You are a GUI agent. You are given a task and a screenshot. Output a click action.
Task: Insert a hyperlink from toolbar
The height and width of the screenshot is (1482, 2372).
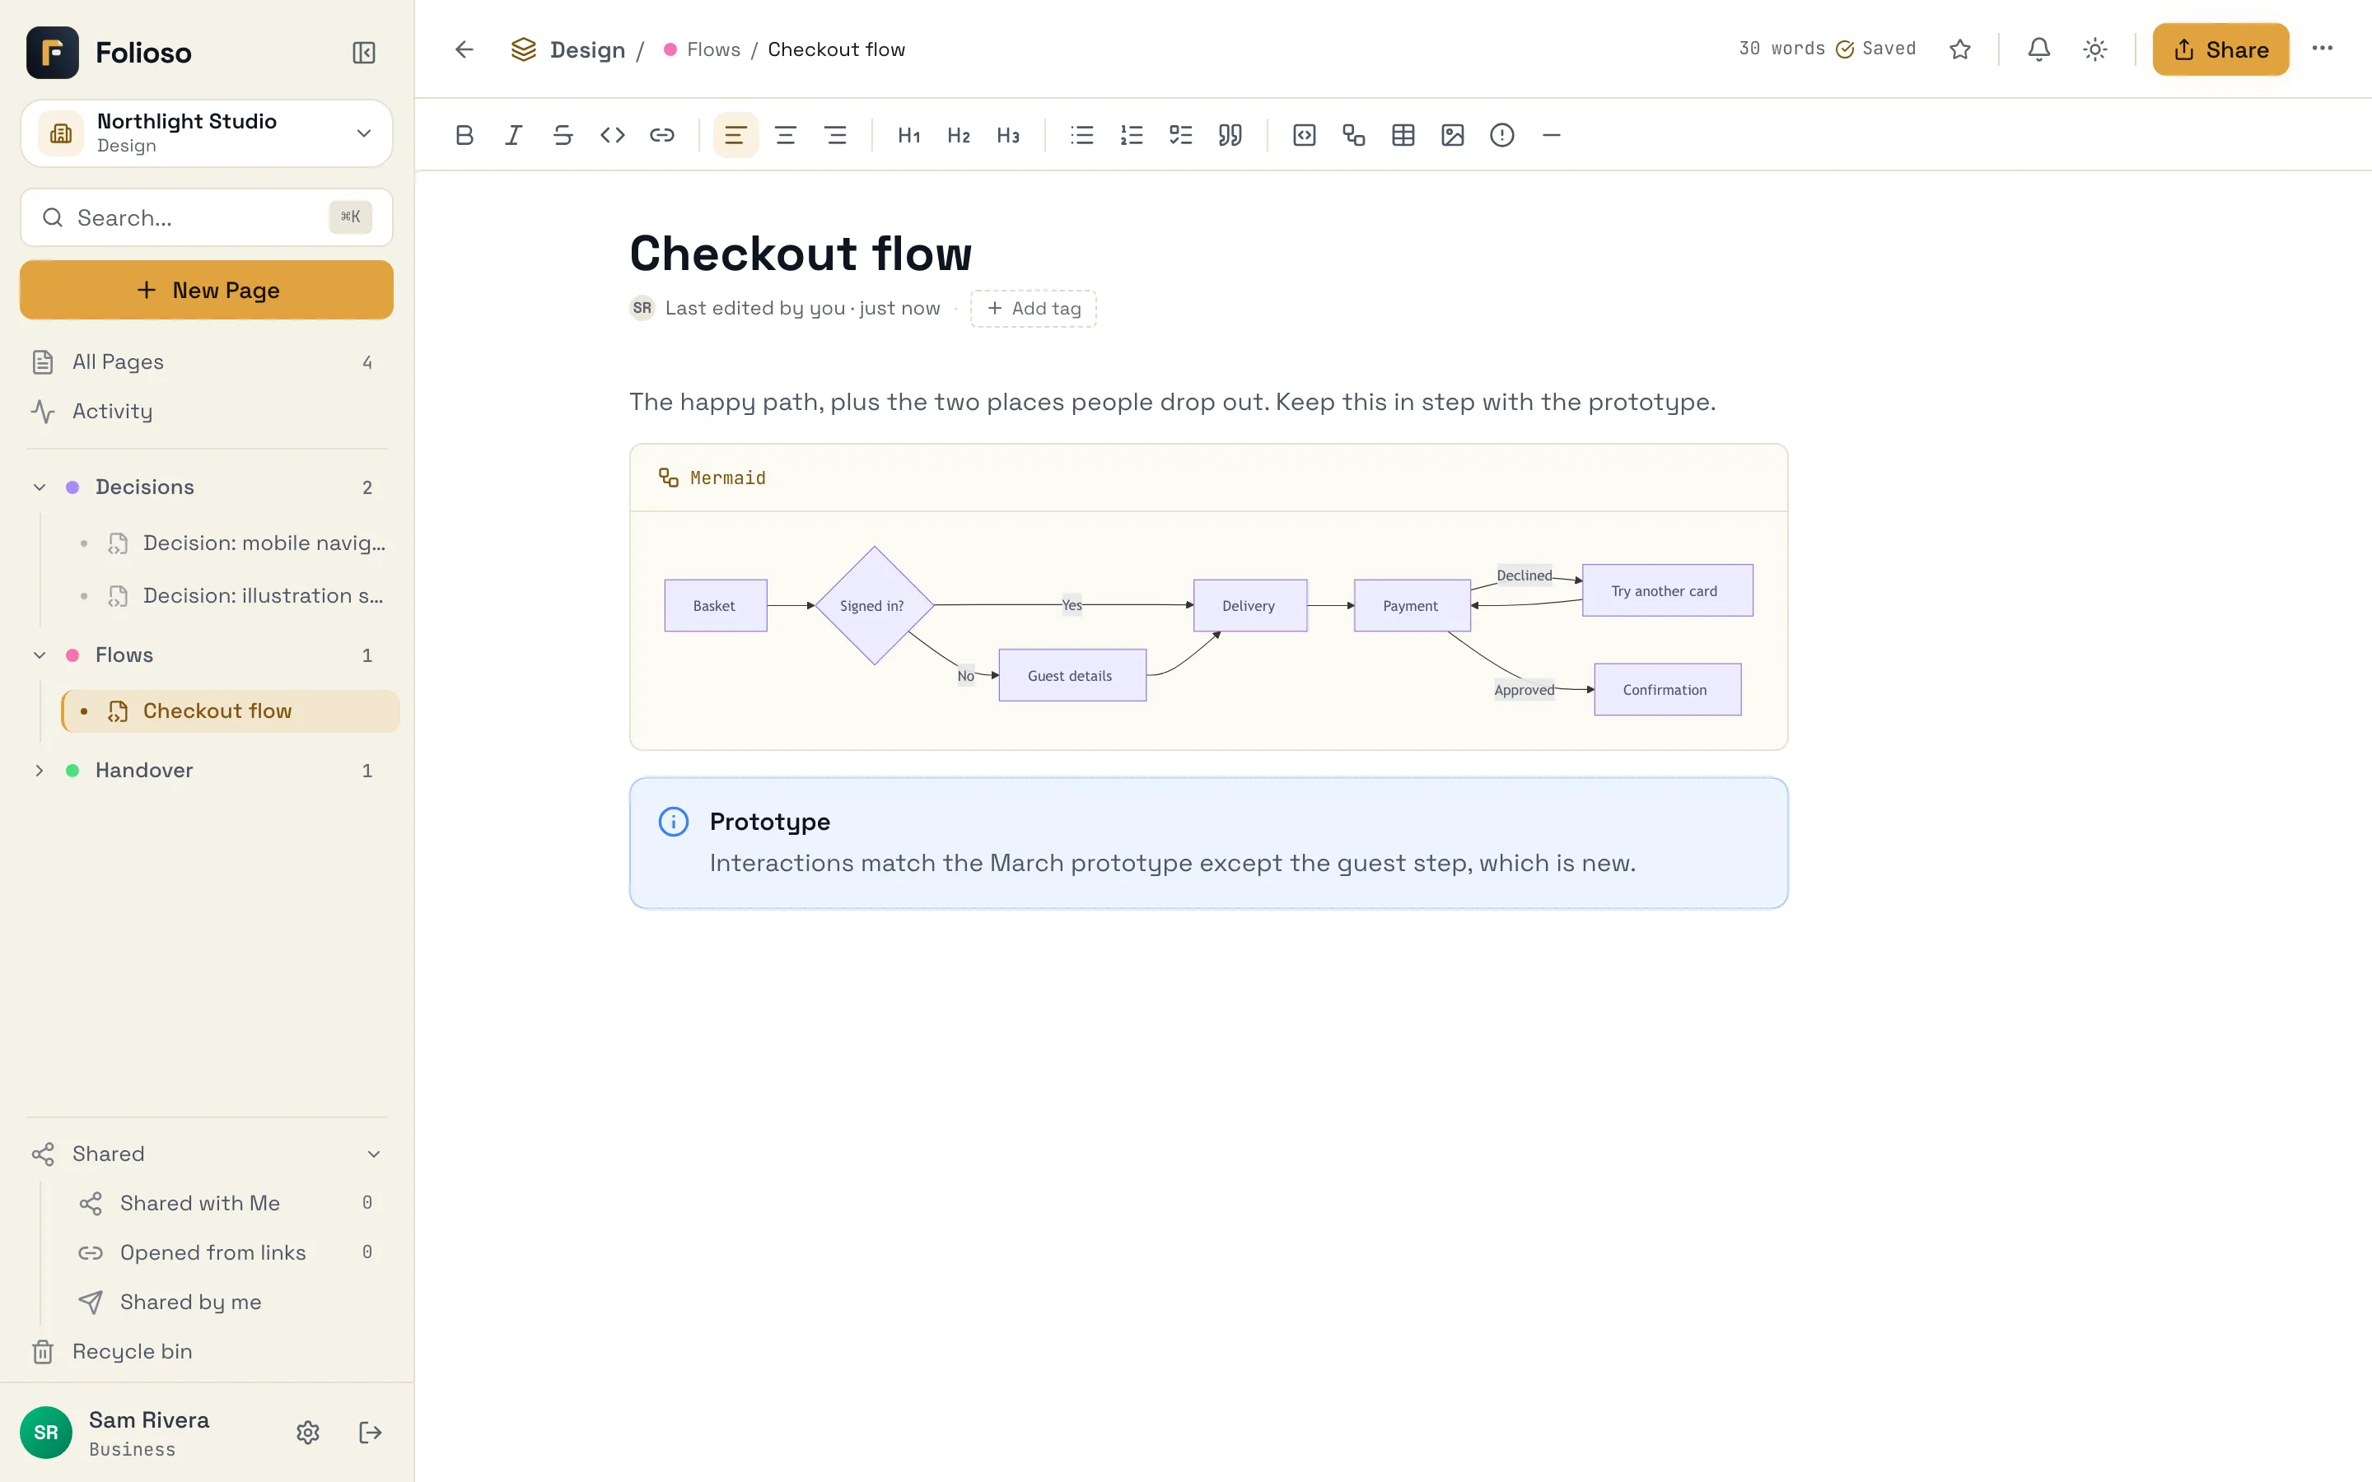pos(661,135)
